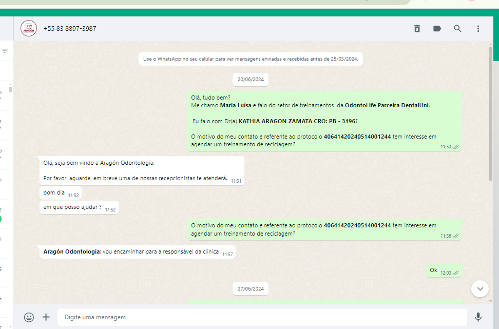Select the 'bom dia' message

[61, 193]
